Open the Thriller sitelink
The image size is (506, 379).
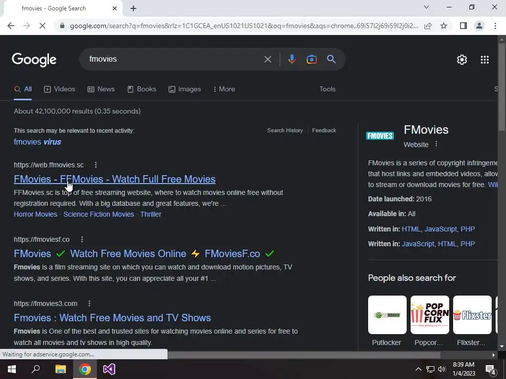[x=151, y=214]
